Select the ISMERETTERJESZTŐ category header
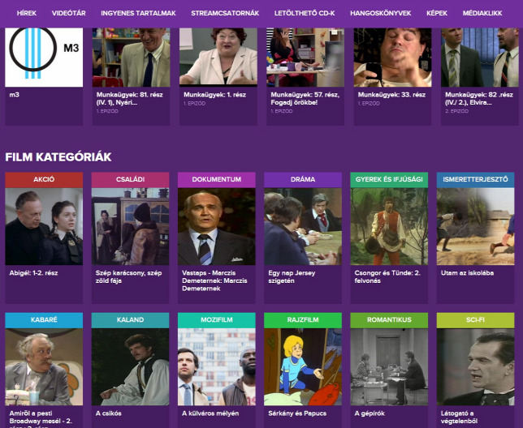The image size is (523, 428). [x=476, y=180]
